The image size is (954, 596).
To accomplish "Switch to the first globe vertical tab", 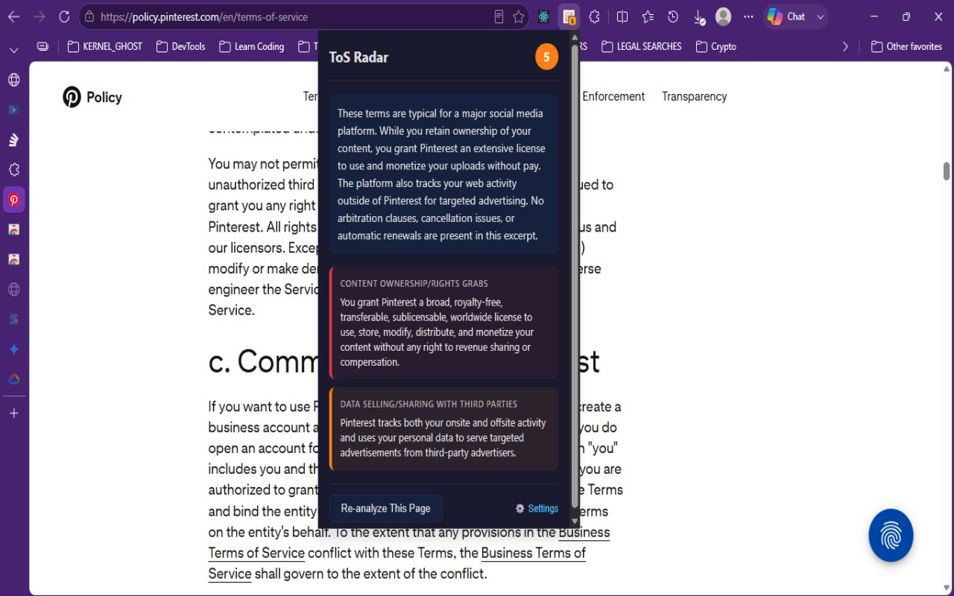I will coord(13,80).
